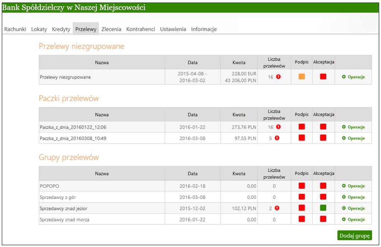Screen dimensions: 381x247
Task: Click the Grupy przelewów heading
Action: pos(69,157)
